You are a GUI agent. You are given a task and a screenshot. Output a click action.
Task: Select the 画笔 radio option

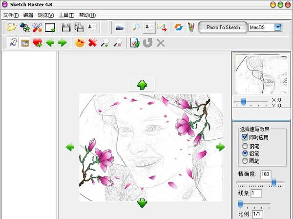point(245,160)
